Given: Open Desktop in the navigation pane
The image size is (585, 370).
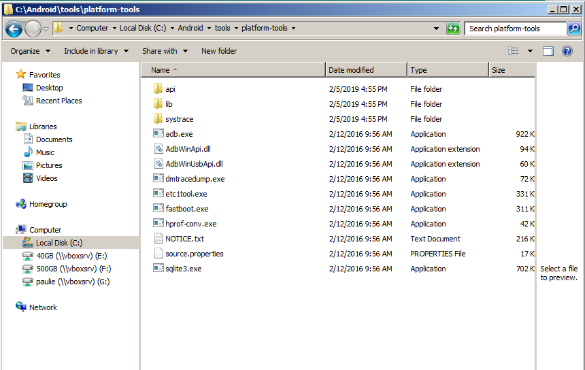Looking at the screenshot, I should (x=49, y=88).
